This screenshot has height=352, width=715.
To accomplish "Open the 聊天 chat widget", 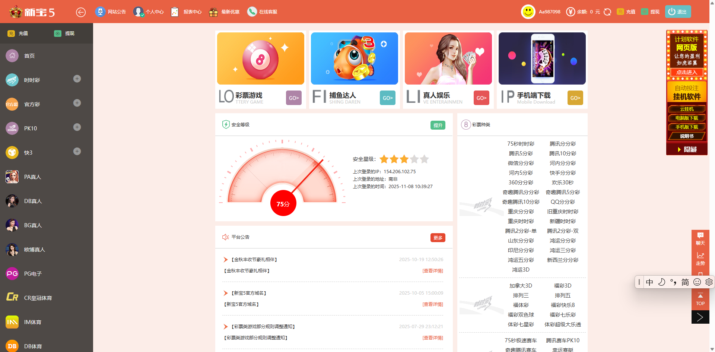I will tap(700, 238).
